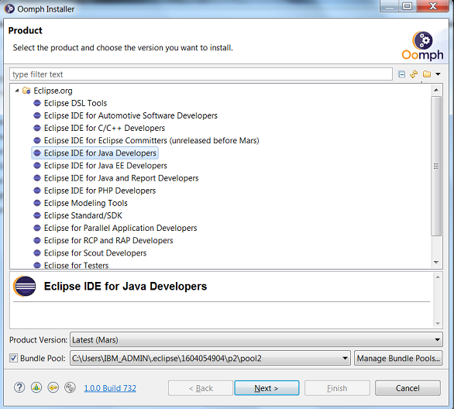Click the Next button
Image resolution: width=454 pixels, height=409 pixels.
(x=267, y=388)
